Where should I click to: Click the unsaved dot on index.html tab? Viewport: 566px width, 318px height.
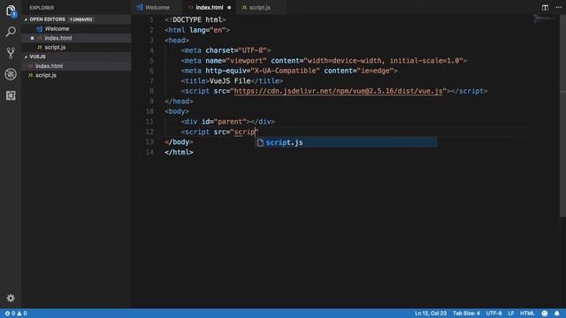coord(229,7)
